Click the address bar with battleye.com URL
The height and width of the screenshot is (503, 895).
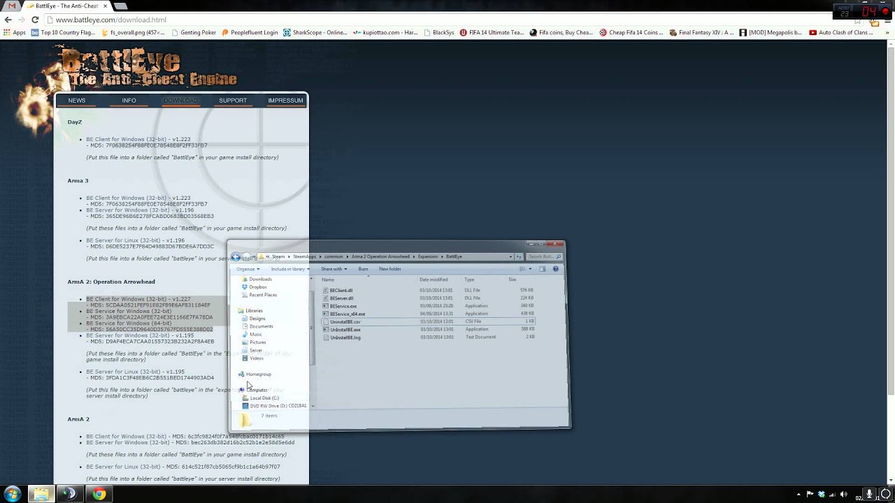447,20
